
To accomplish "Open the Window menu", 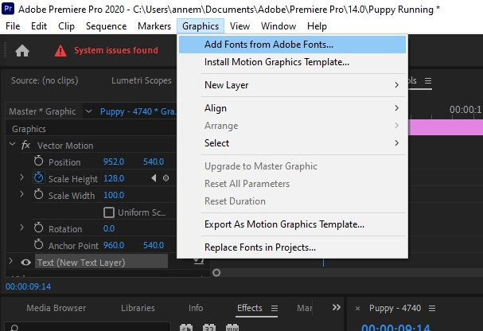I will tap(279, 26).
